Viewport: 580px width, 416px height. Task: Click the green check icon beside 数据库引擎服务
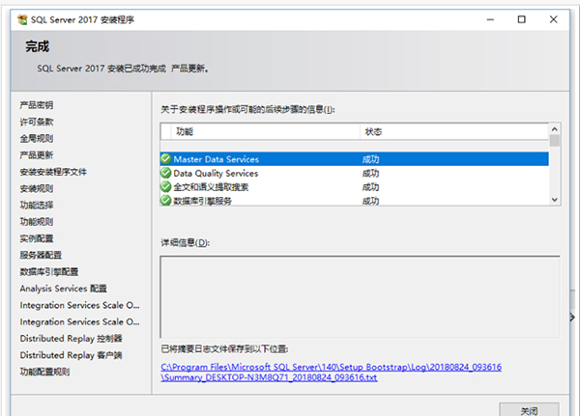click(x=166, y=201)
